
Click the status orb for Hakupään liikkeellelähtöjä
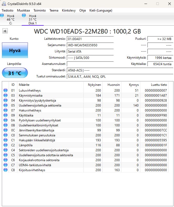[5, 140]
